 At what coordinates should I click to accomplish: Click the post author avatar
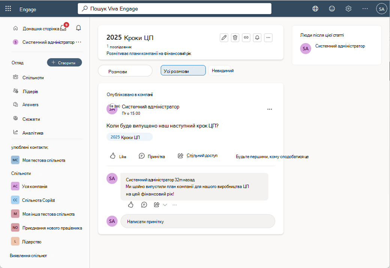click(112, 109)
